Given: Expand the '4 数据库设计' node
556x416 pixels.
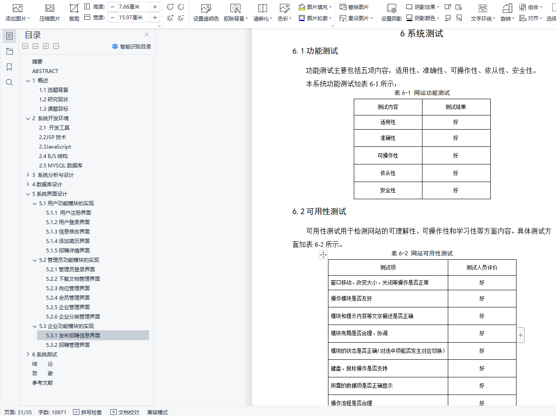Looking at the screenshot, I should coord(28,185).
